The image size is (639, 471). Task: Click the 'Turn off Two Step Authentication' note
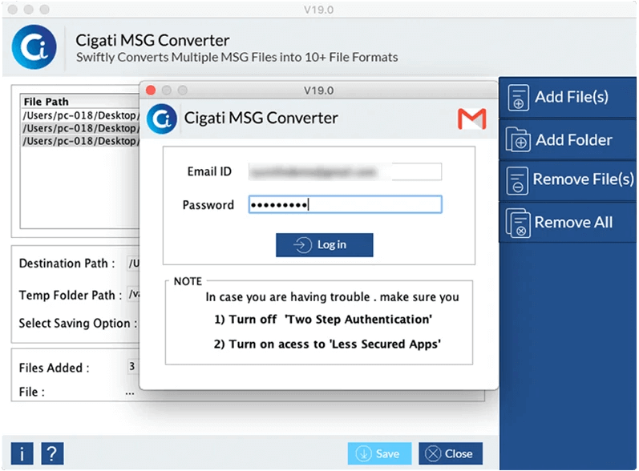(323, 319)
